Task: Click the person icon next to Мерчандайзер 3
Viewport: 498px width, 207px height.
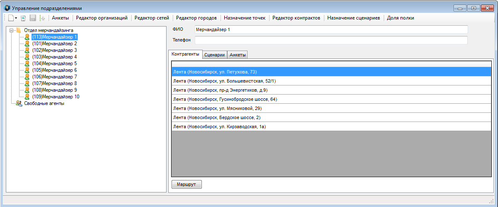Action: pos(27,50)
